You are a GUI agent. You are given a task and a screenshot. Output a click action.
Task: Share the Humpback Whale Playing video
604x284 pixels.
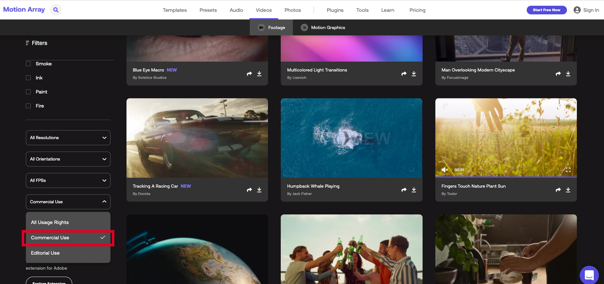tap(404, 190)
